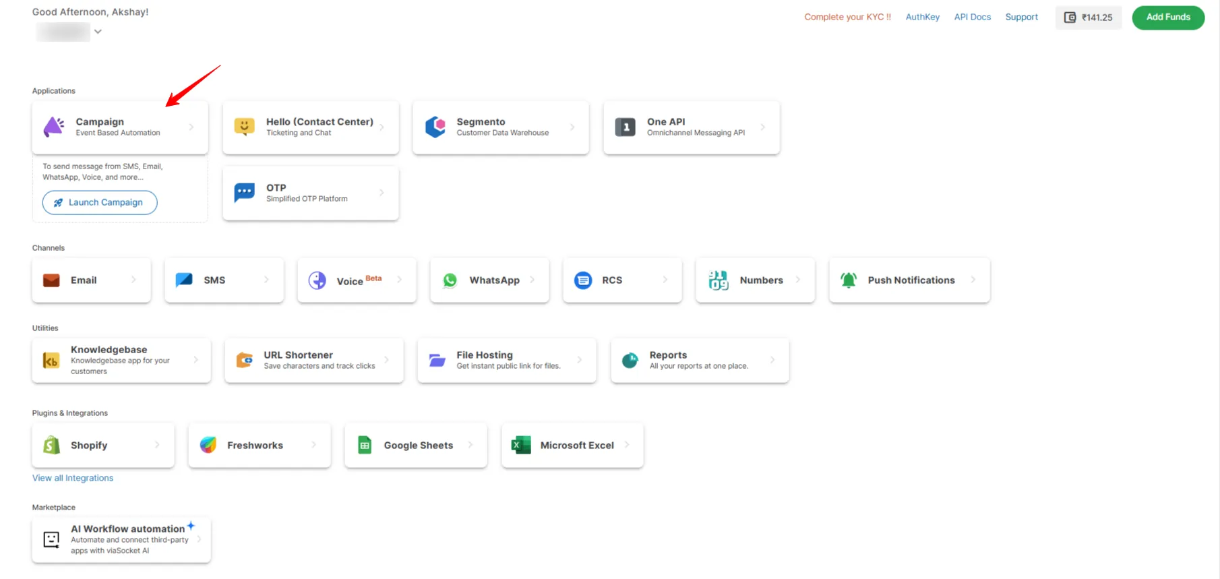
Task: Open the Push Notifications chevron
Action: point(973,280)
